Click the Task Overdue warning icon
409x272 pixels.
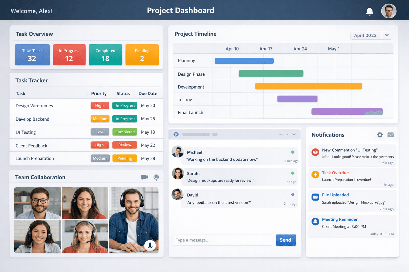pyautogui.click(x=315, y=175)
